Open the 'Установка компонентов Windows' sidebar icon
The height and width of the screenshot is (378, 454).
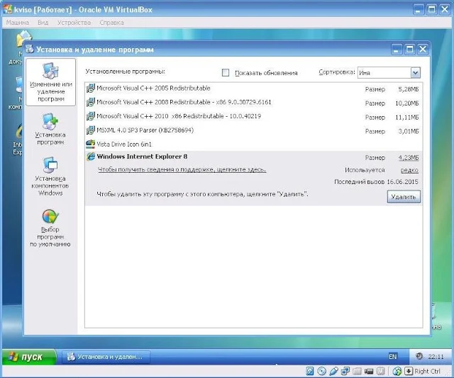pos(50,165)
